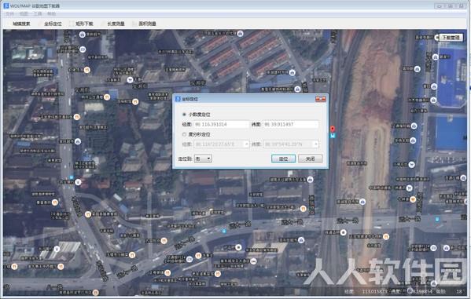
Task: Open the 下载管理 button on the map
Action: [x=451, y=38]
